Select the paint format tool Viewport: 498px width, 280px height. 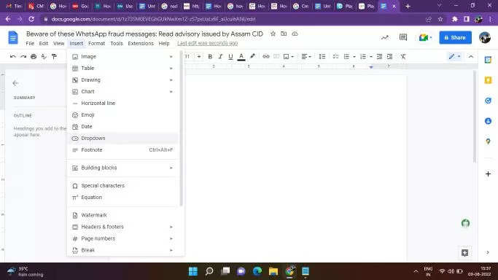tap(54, 56)
